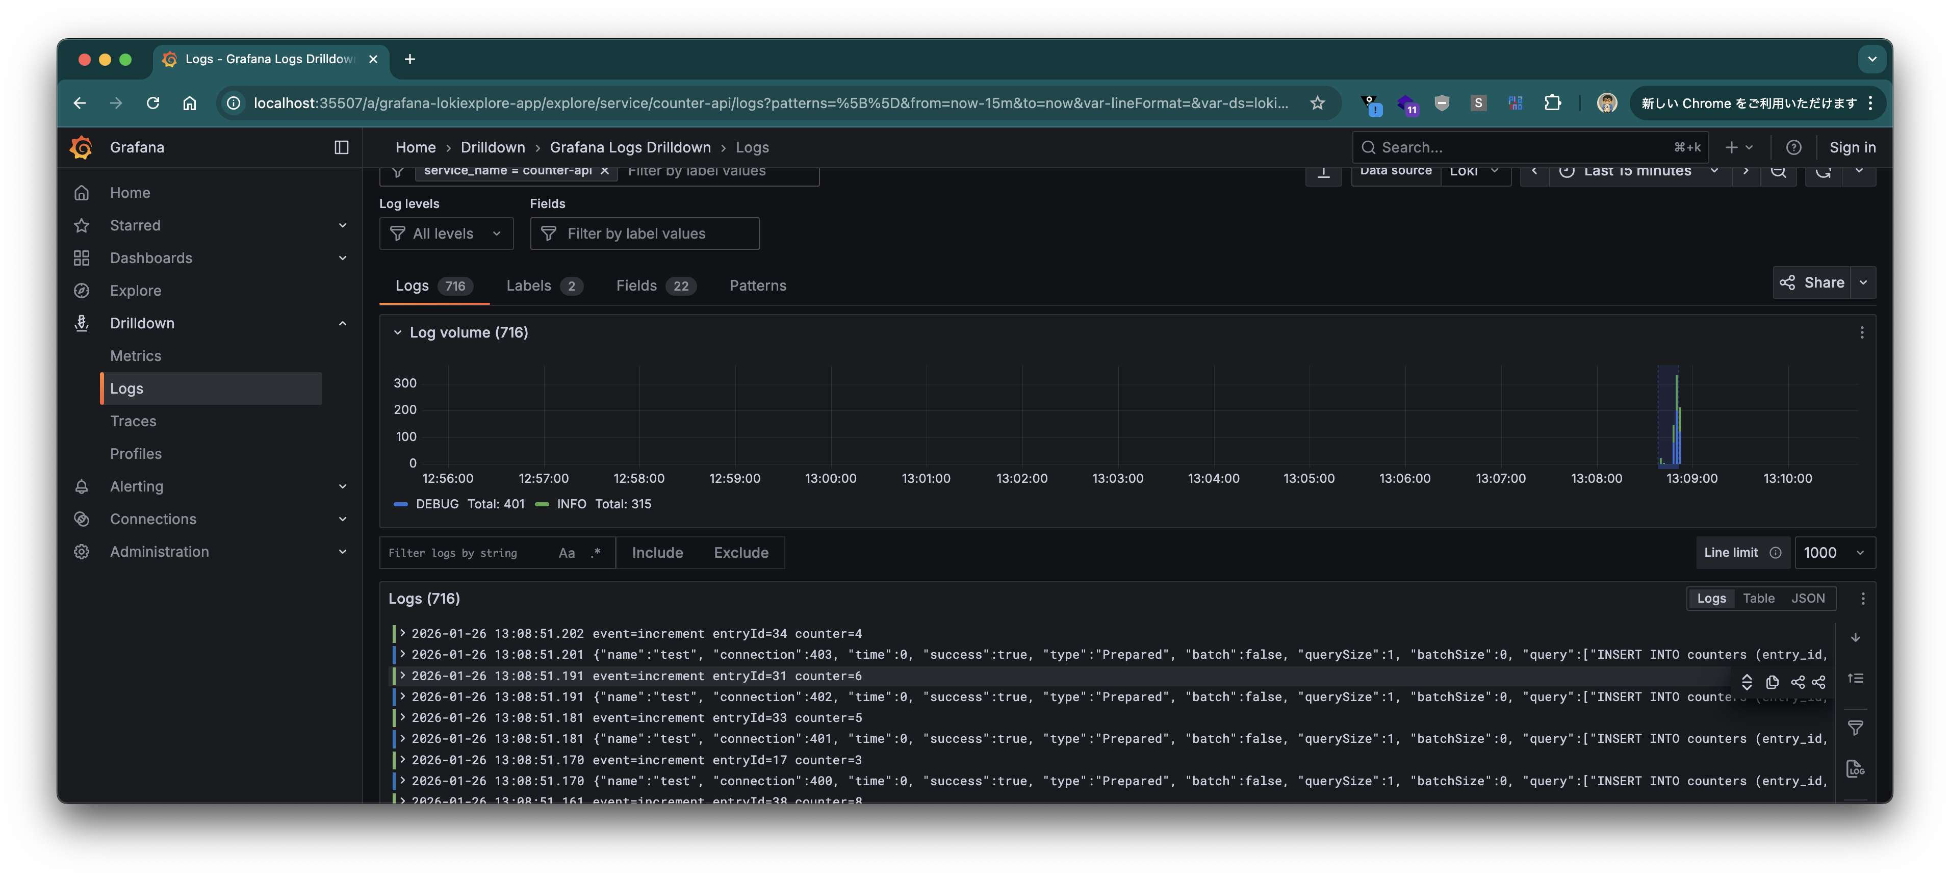Viewport: 1950px width, 879px height.
Task: Copy the hovered log line with copy icon
Action: click(x=1772, y=682)
